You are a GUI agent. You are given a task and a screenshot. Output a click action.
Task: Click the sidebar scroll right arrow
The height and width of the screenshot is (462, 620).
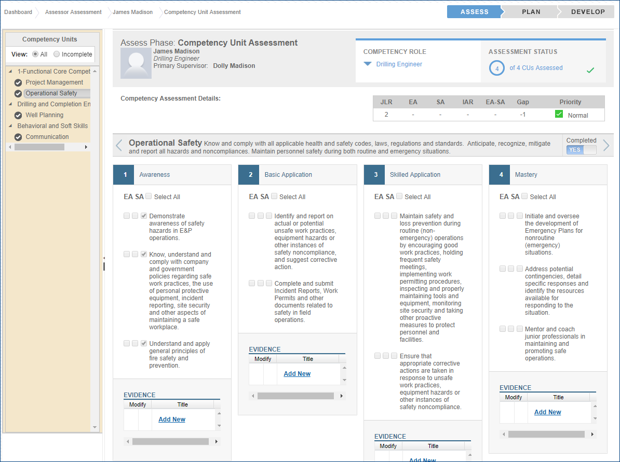pyautogui.click(x=86, y=147)
